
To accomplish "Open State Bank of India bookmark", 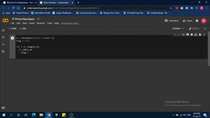I will [x=41, y=13].
